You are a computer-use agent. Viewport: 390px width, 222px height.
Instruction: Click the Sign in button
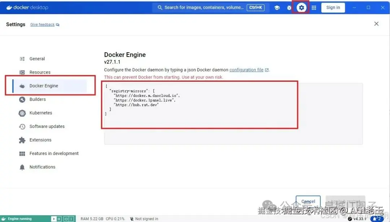pos(333,8)
